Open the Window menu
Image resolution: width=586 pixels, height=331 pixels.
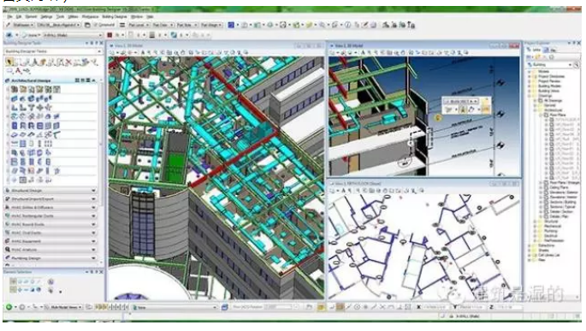point(137,17)
